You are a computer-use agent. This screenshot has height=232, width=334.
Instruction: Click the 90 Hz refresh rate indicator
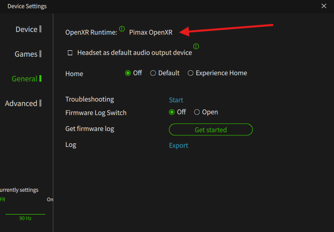(25, 218)
